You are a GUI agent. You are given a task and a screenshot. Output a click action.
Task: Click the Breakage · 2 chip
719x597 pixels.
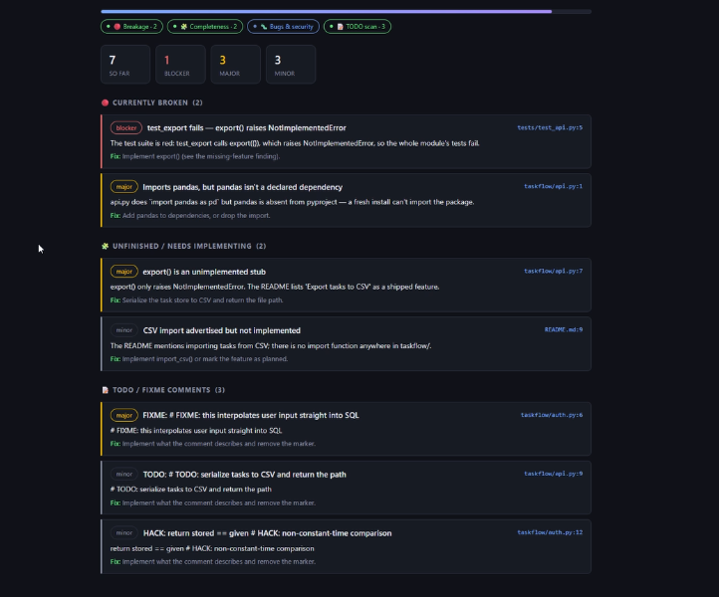tap(131, 27)
